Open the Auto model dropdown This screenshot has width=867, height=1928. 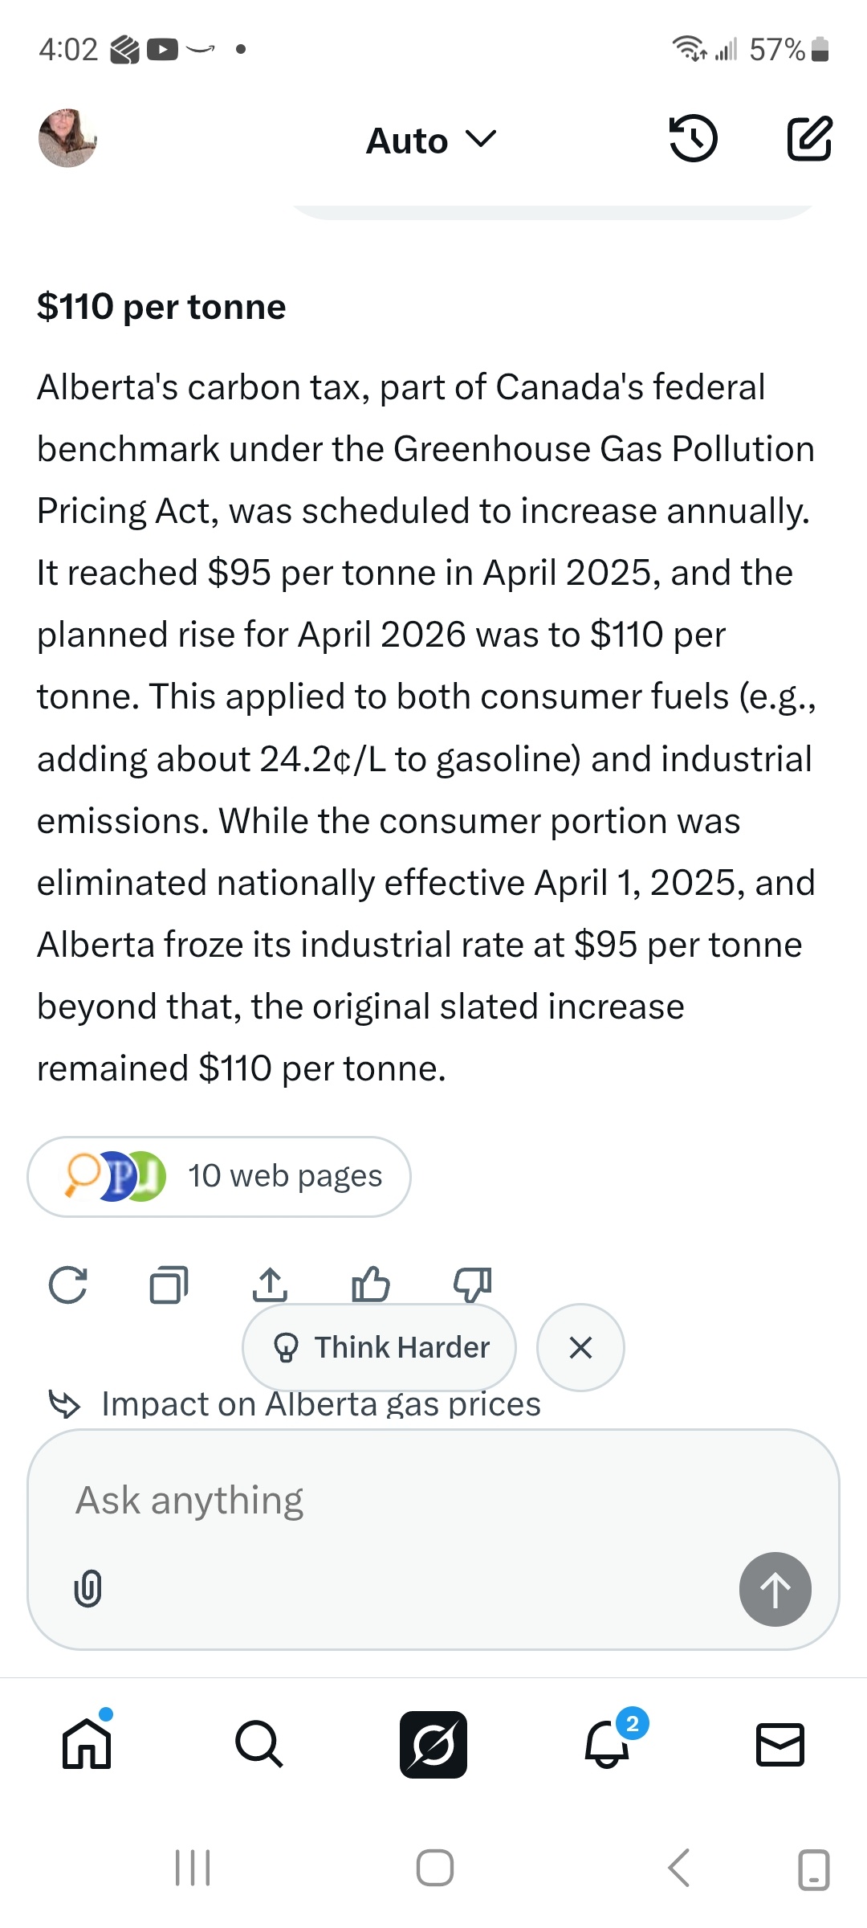pos(432,141)
